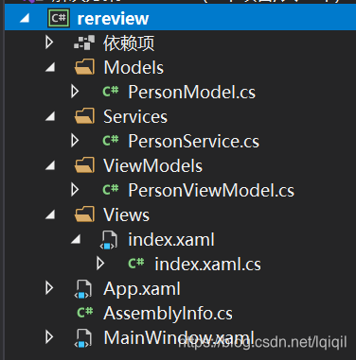Screen dimensions: 356x360
Task: Collapse the ViewModels folder
Action: [50, 165]
